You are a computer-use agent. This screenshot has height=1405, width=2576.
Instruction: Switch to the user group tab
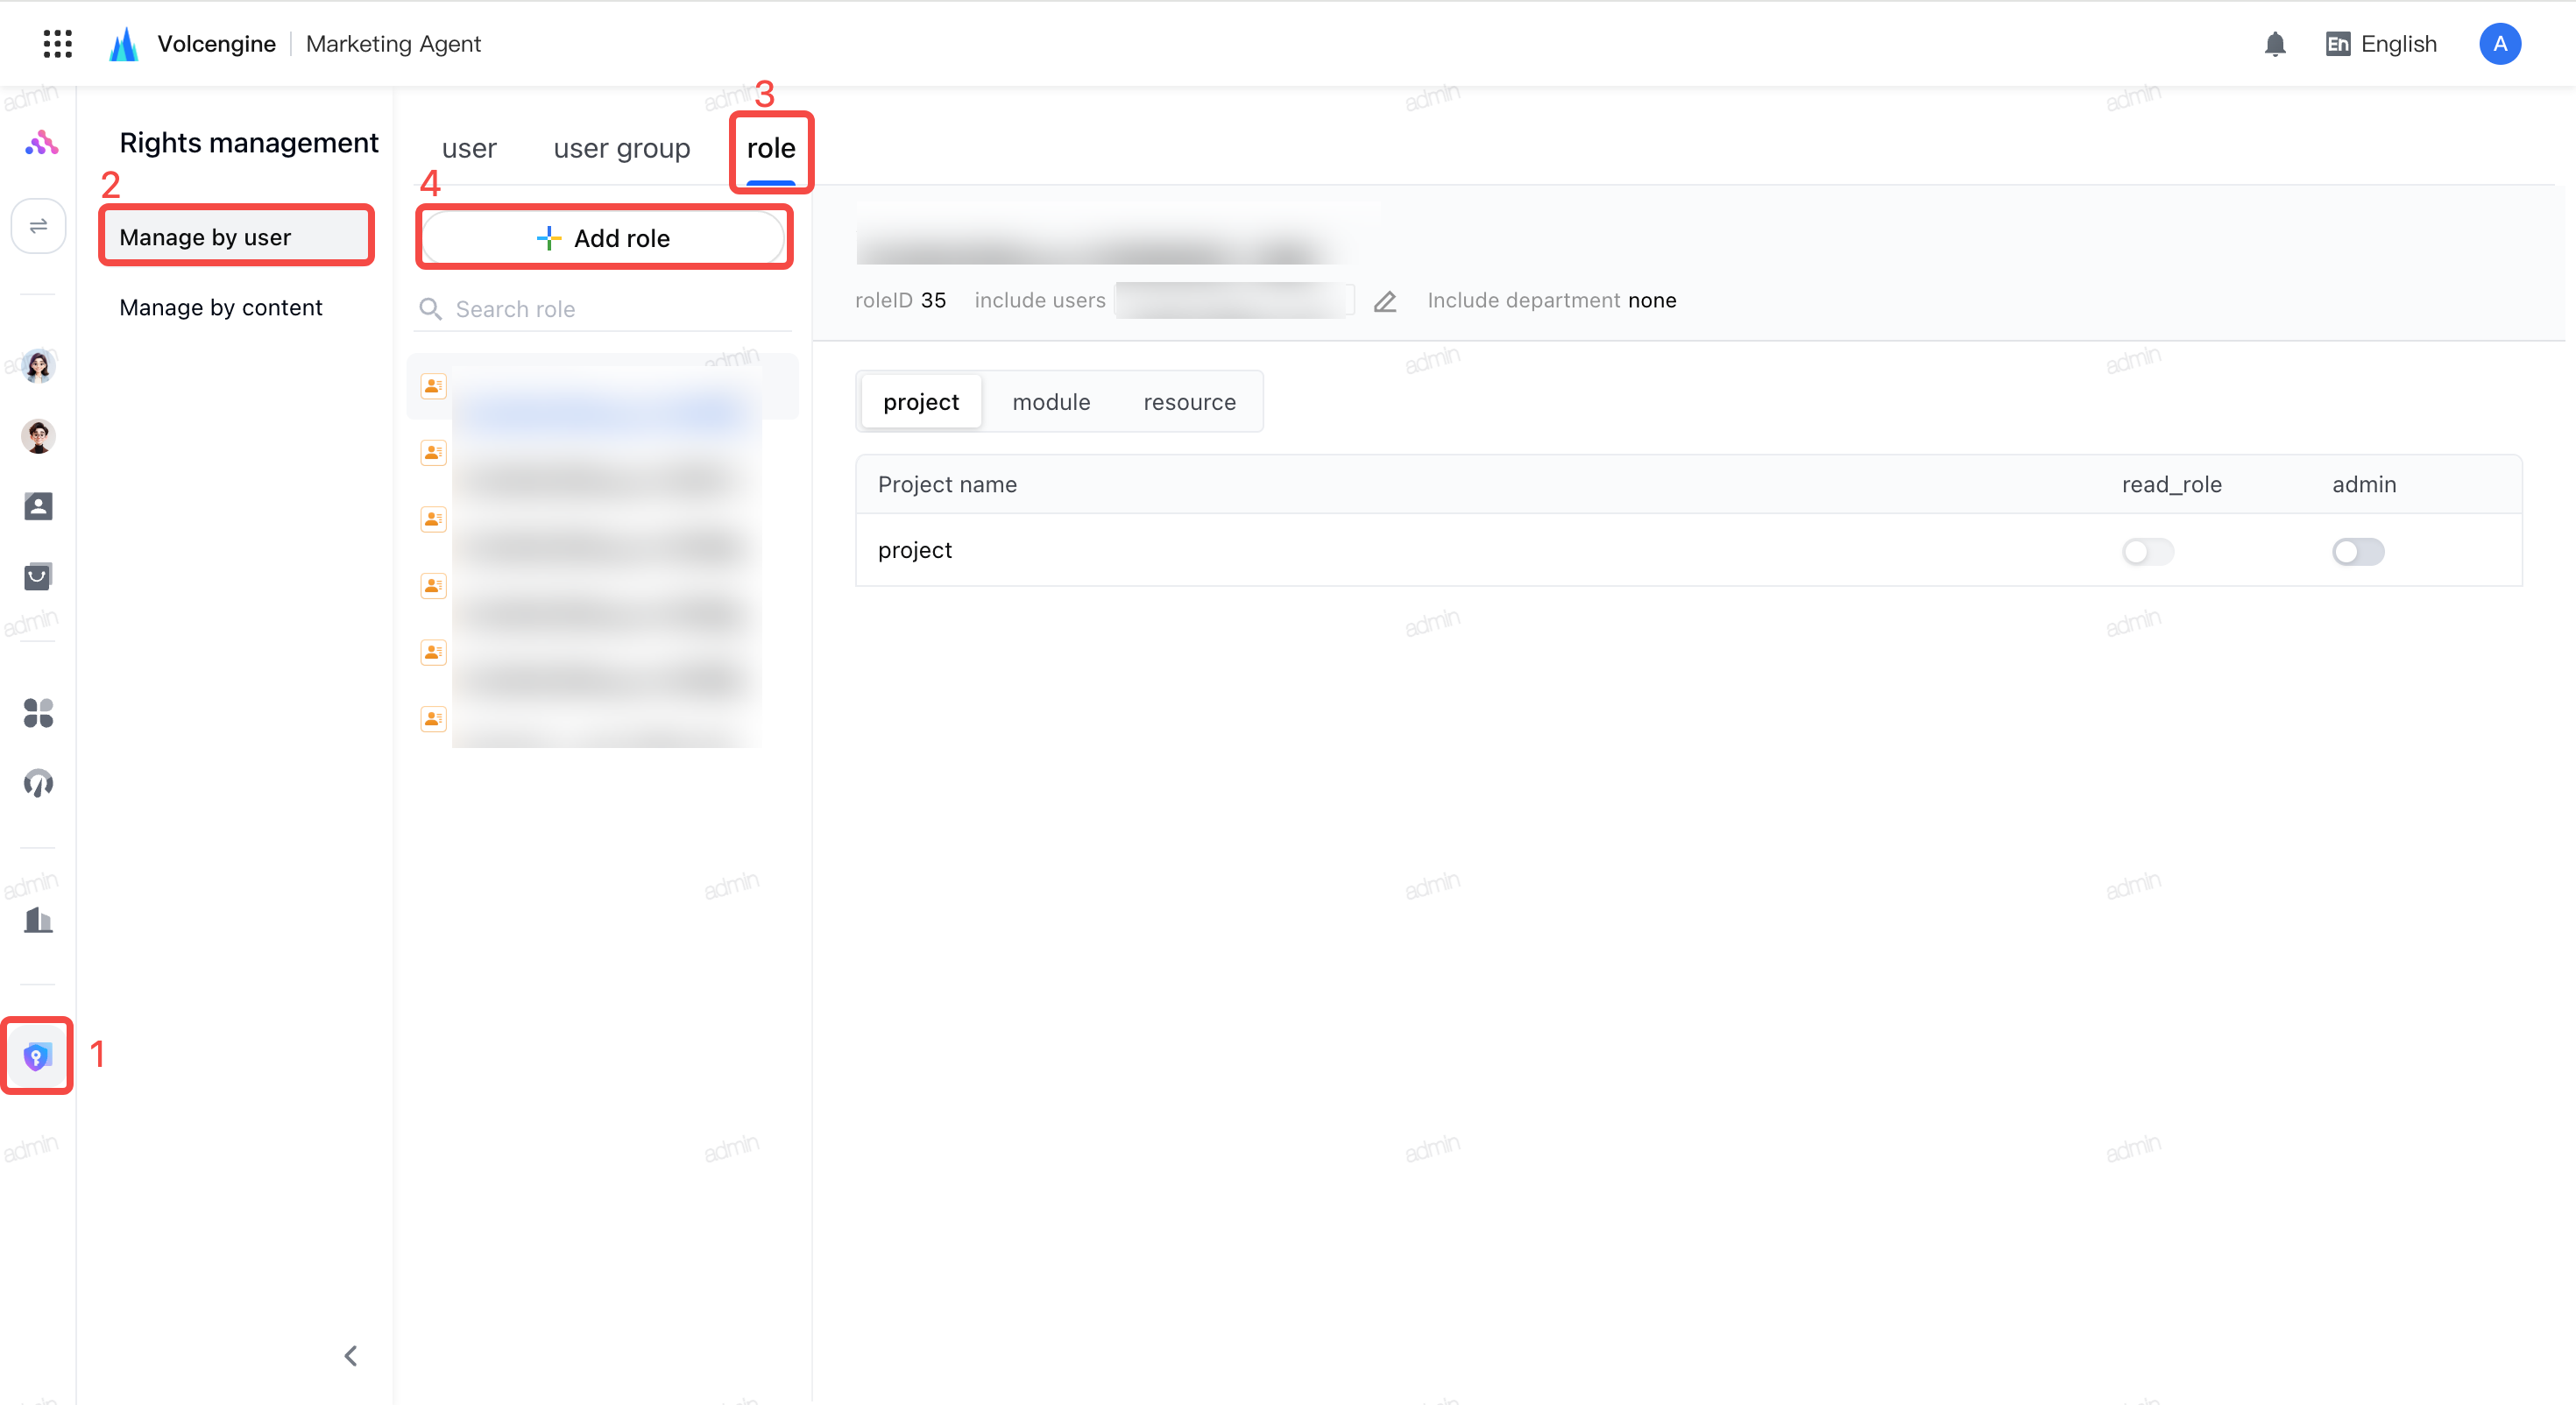[x=622, y=148]
